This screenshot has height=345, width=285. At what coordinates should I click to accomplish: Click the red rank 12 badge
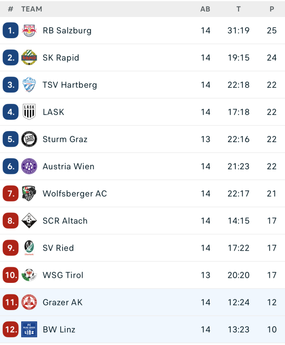[11, 329]
